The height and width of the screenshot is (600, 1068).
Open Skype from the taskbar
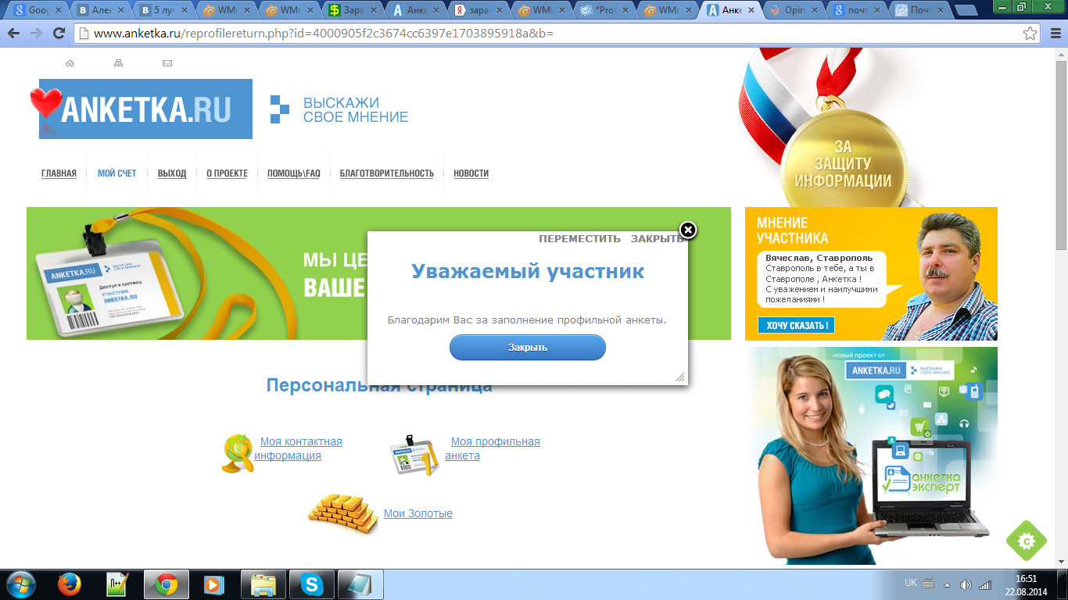312,584
